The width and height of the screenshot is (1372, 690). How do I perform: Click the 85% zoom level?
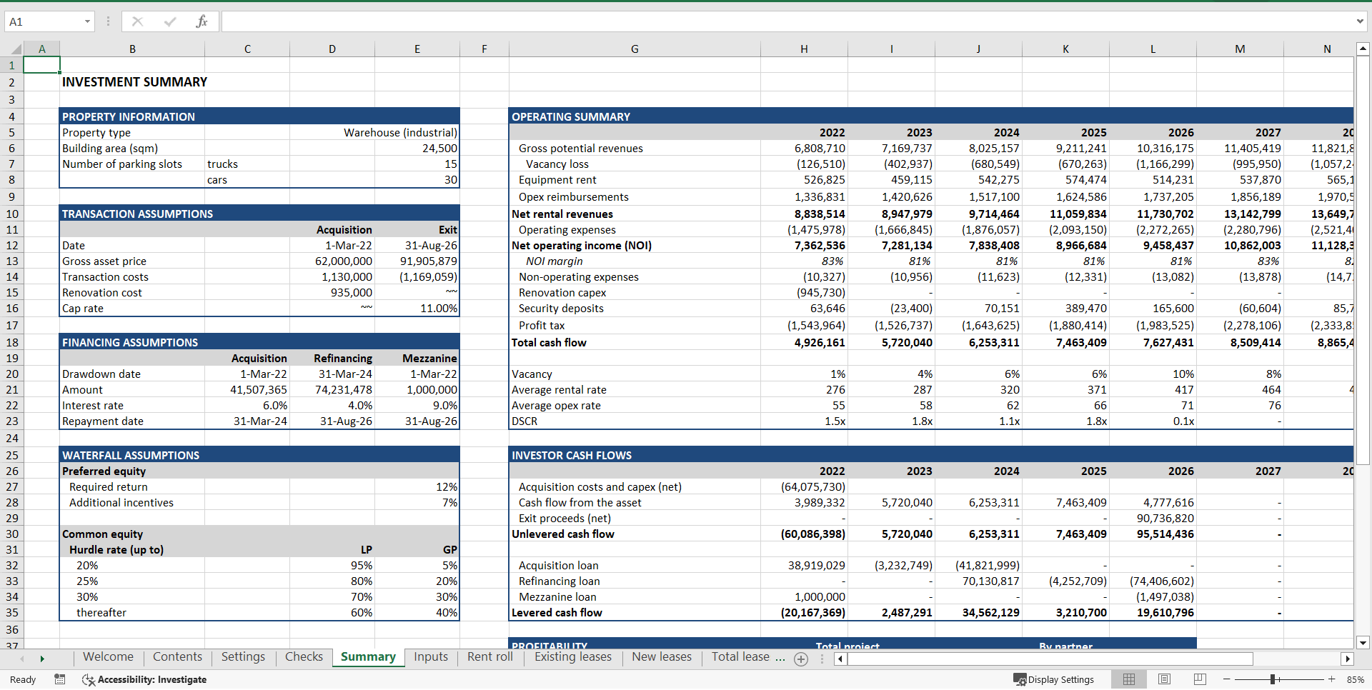coord(1355,679)
